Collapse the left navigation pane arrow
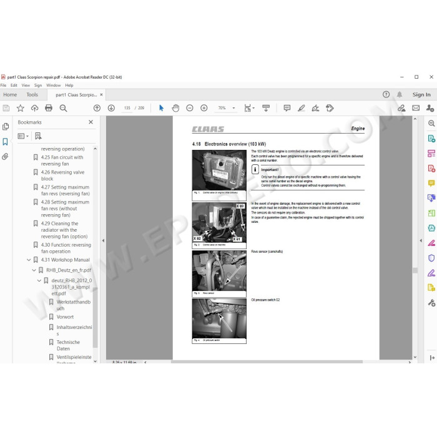This screenshot has width=437, height=437. (x=103, y=240)
